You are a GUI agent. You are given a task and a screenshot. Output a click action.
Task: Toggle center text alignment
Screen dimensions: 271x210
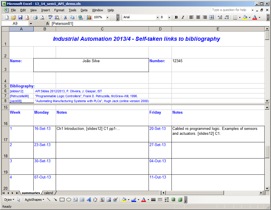click(198, 17)
